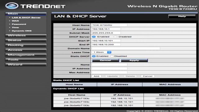Open the Tools menu section
This screenshot has height=112, width=199.
[x=26, y=60]
